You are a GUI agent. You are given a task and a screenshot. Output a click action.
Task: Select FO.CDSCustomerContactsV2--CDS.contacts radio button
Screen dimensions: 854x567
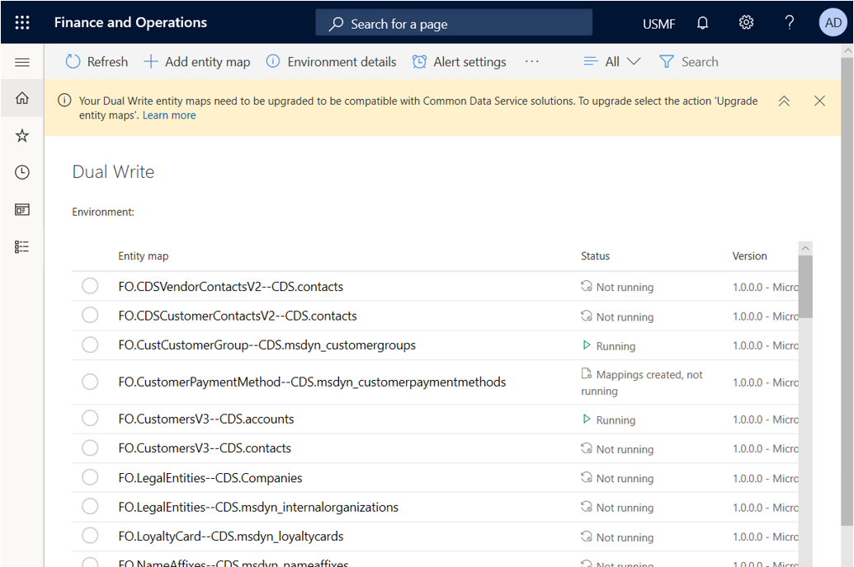tap(90, 315)
